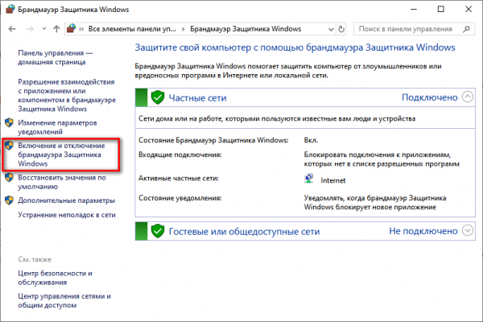Click the 'Вкл.' firewall state value
This screenshot has height=322, width=483.
(x=311, y=140)
